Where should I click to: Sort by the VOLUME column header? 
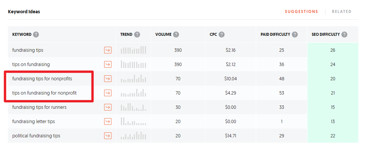pos(163,35)
